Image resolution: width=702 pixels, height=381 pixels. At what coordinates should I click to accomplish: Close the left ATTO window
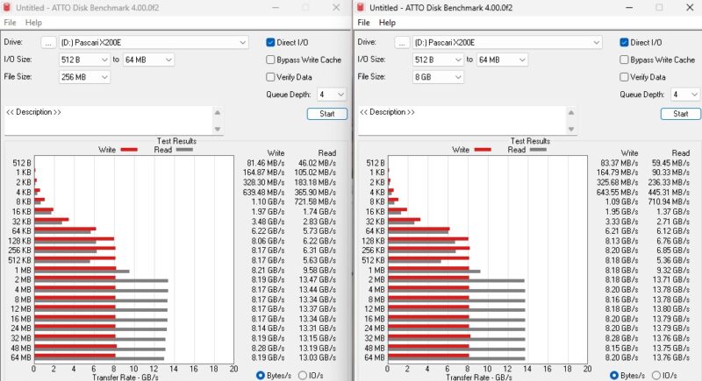[x=336, y=8]
